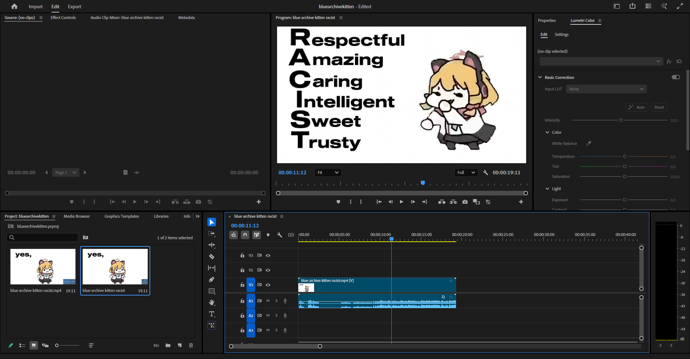Select the Selection tool arrow
690x359 pixels.
click(212, 222)
